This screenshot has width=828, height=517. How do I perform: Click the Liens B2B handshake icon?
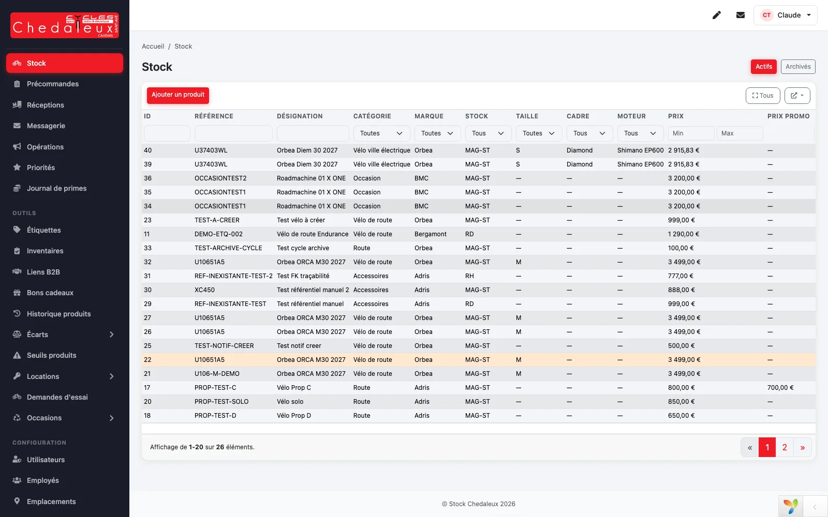click(x=17, y=272)
